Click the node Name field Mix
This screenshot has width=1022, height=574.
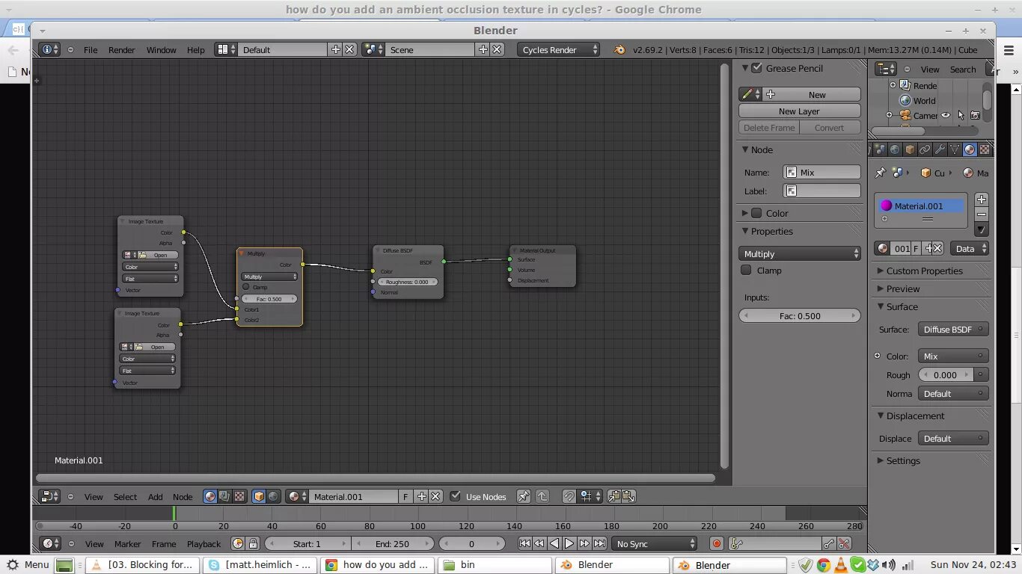point(821,172)
